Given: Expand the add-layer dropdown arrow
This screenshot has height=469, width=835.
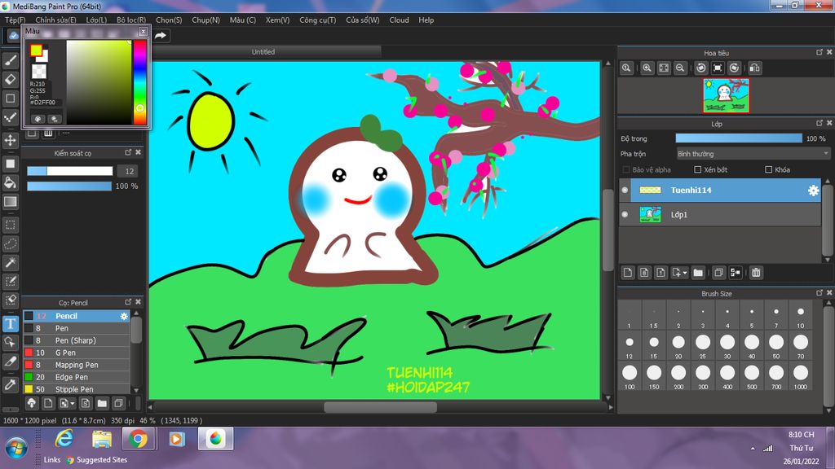Looking at the screenshot, I should point(684,273).
